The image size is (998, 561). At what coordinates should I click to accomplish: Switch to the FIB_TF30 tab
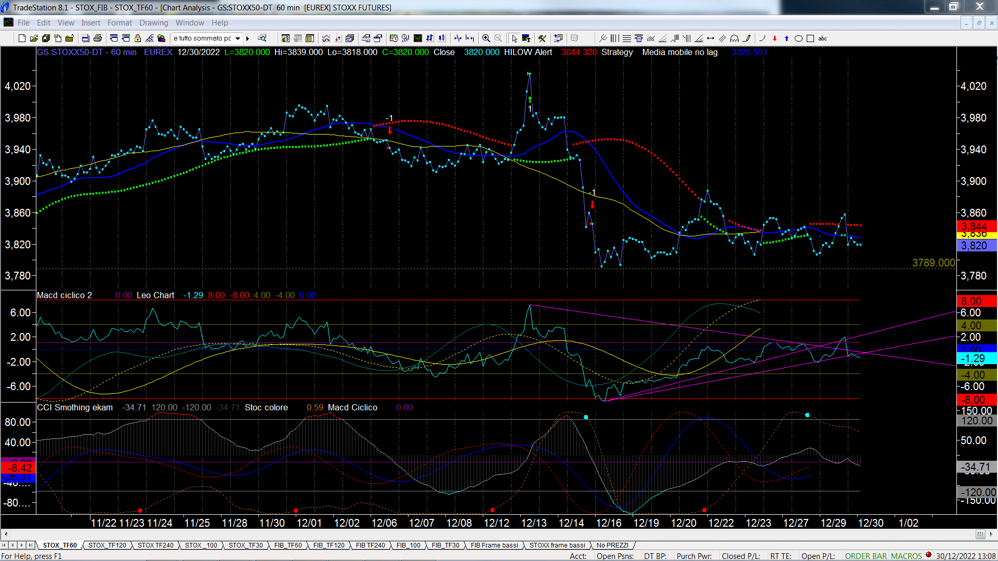click(445, 545)
